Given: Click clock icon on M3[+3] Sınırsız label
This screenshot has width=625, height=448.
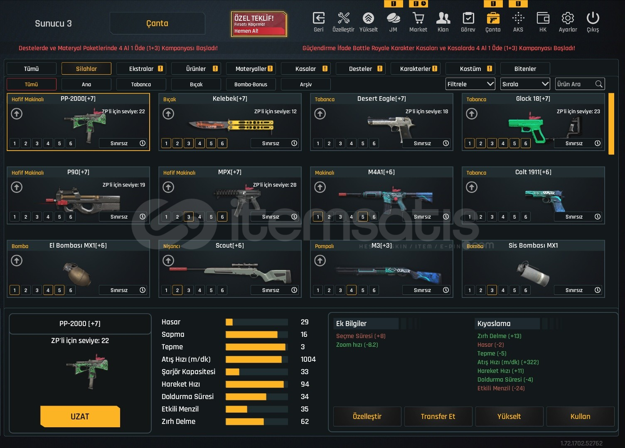Looking at the screenshot, I should 446,290.
